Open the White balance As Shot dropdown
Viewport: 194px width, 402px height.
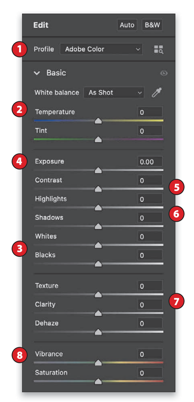114,93
